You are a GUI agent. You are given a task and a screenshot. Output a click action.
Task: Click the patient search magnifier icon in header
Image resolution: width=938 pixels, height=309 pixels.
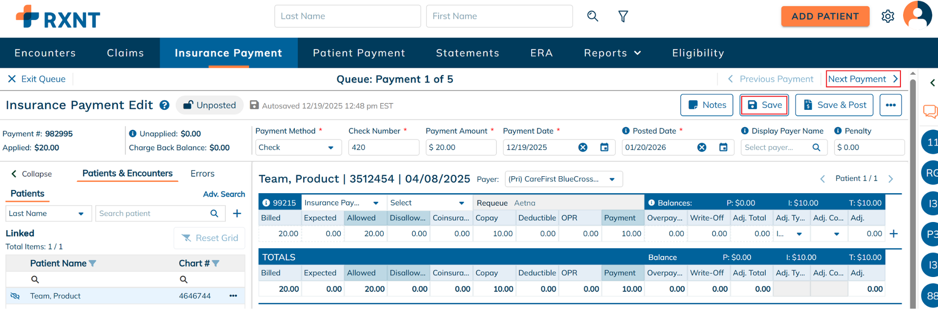coord(593,16)
